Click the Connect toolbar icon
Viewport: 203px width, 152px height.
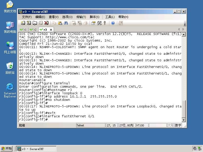pyautogui.click(x=23, y=23)
